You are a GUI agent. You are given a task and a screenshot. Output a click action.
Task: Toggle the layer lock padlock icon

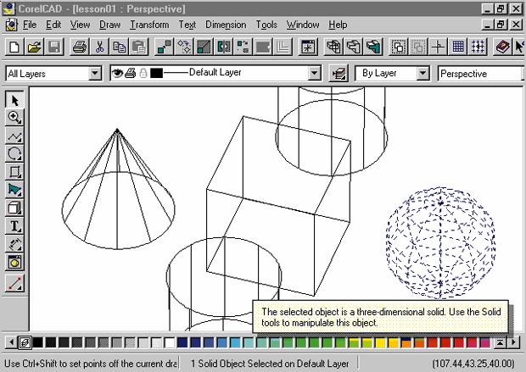[x=143, y=73]
